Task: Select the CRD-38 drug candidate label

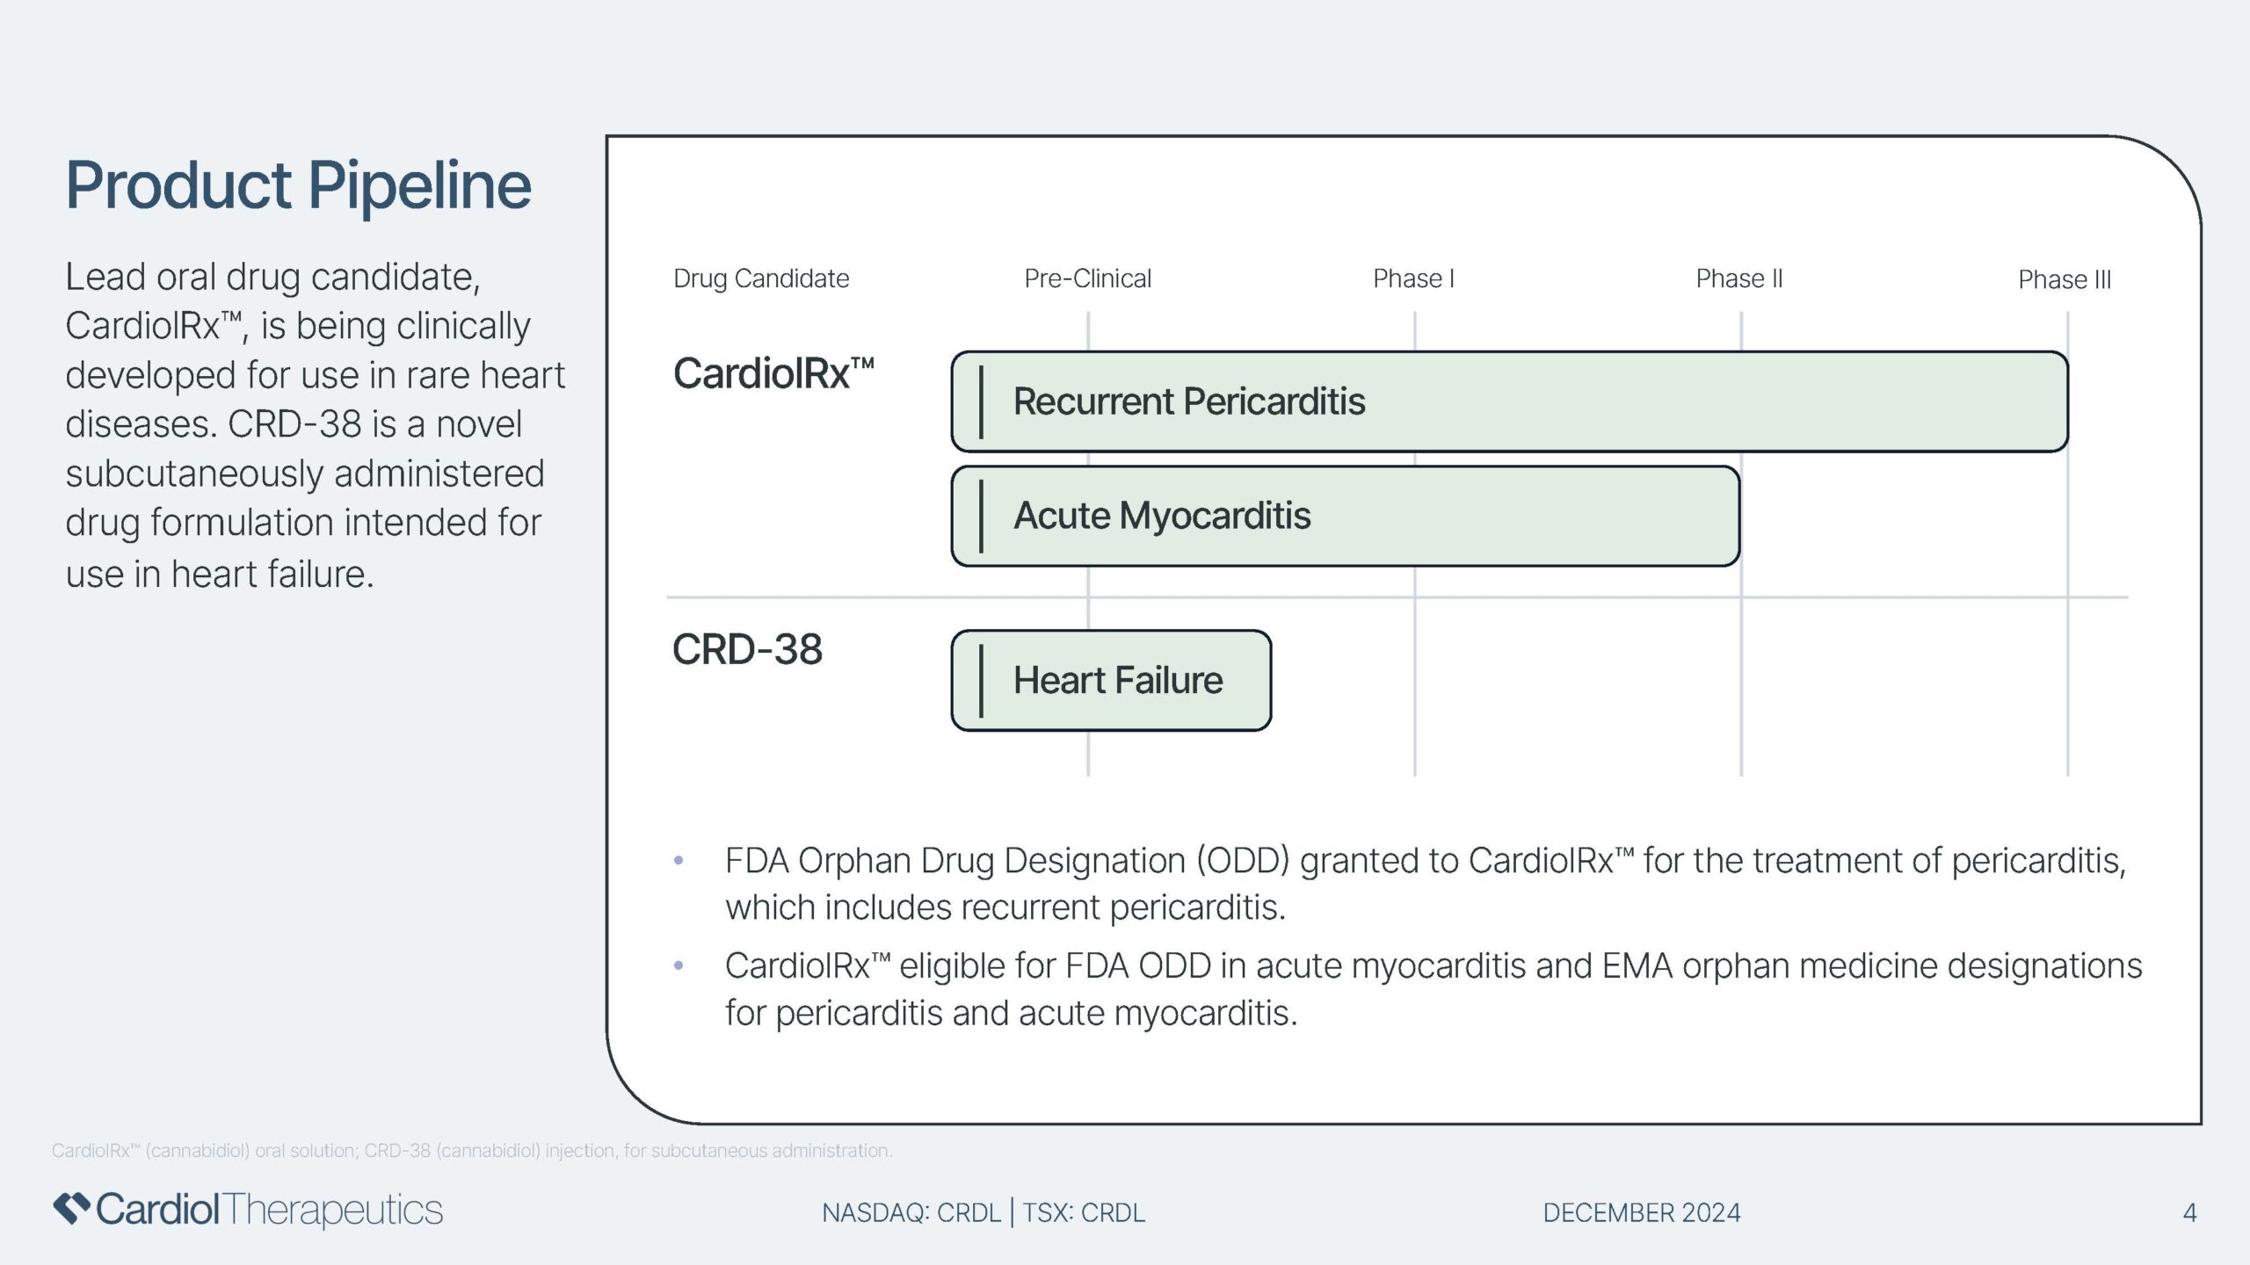Action: (747, 650)
